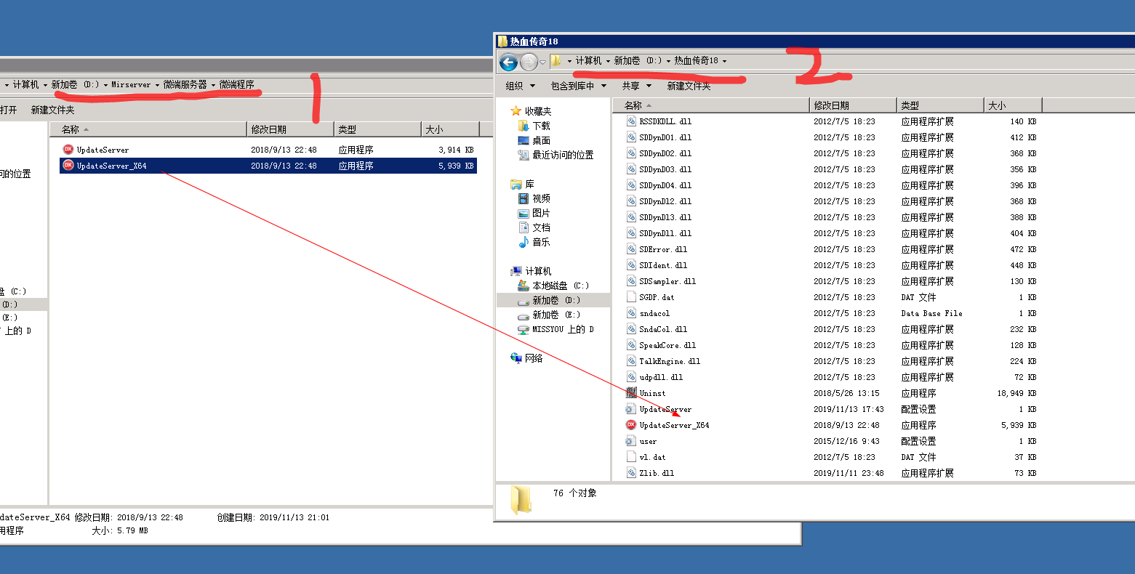Click the Back arrow in 热血传奇18 window

[x=508, y=62]
